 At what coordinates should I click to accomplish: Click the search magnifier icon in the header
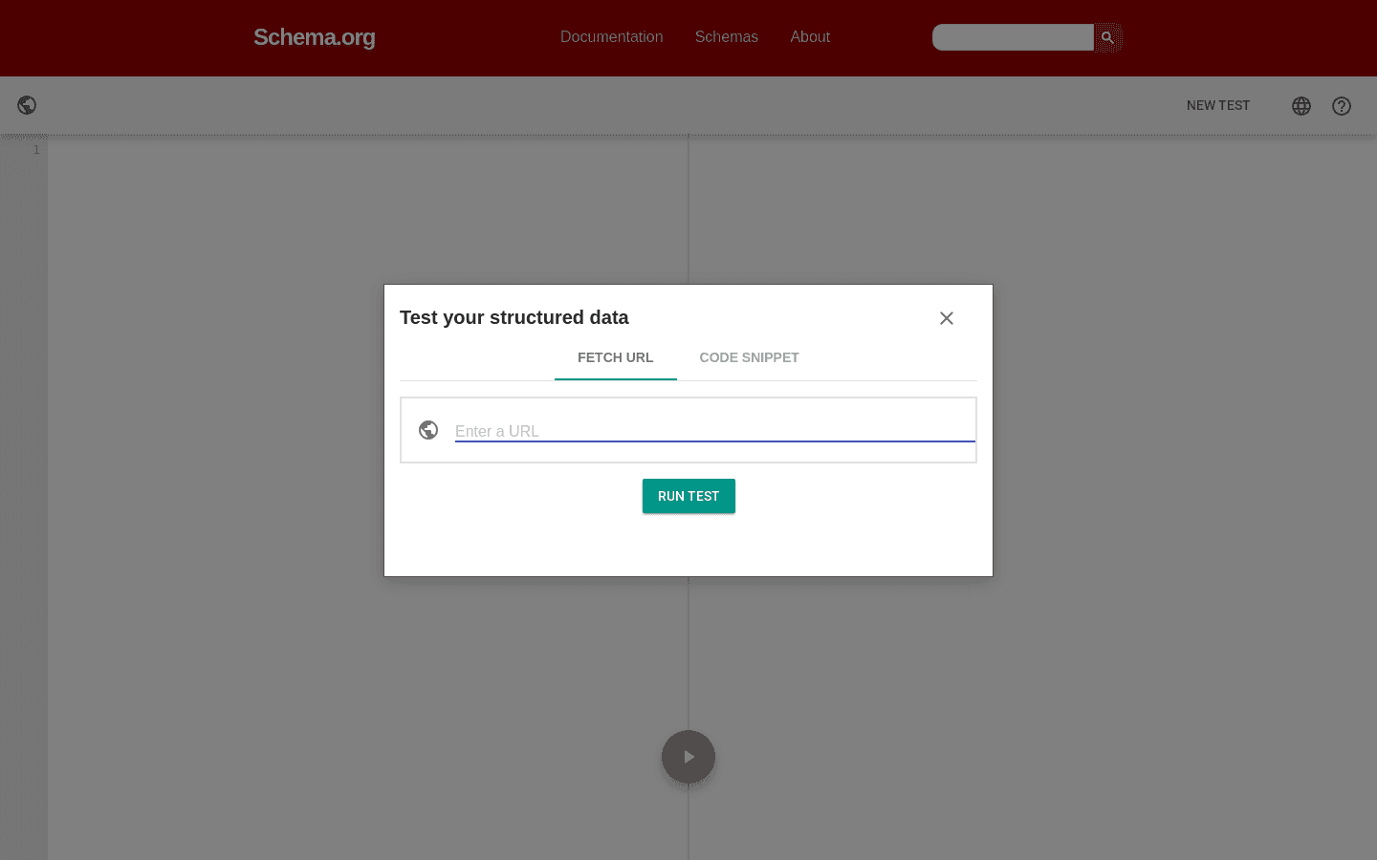coord(1106,37)
